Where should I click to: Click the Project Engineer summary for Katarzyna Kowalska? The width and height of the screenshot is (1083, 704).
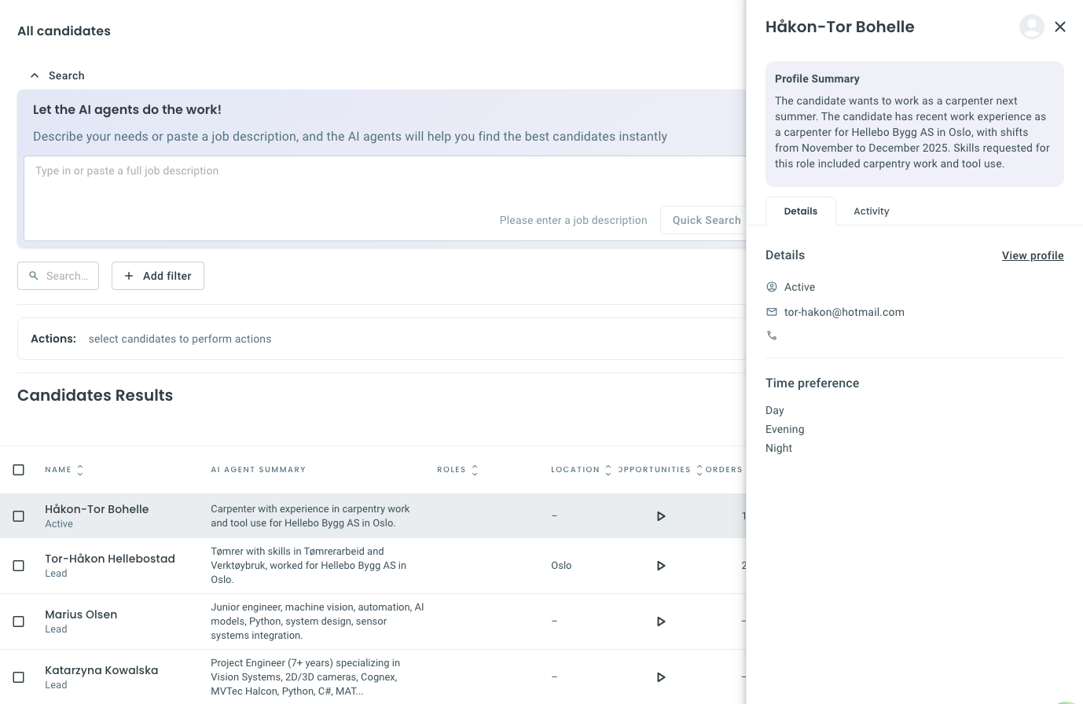[306, 677]
